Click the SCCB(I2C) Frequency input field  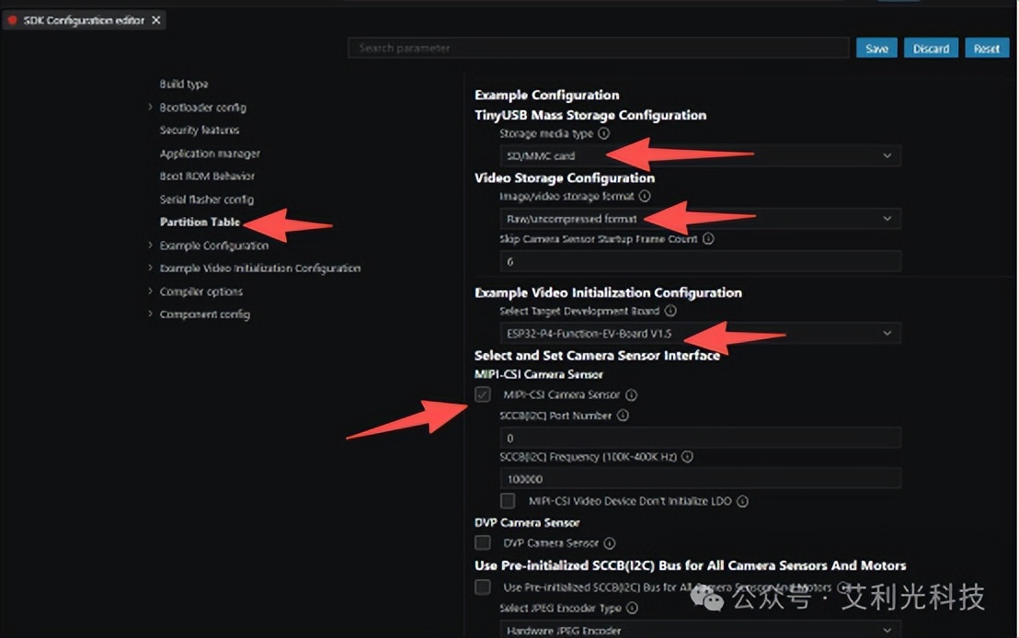click(x=700, y=479)
